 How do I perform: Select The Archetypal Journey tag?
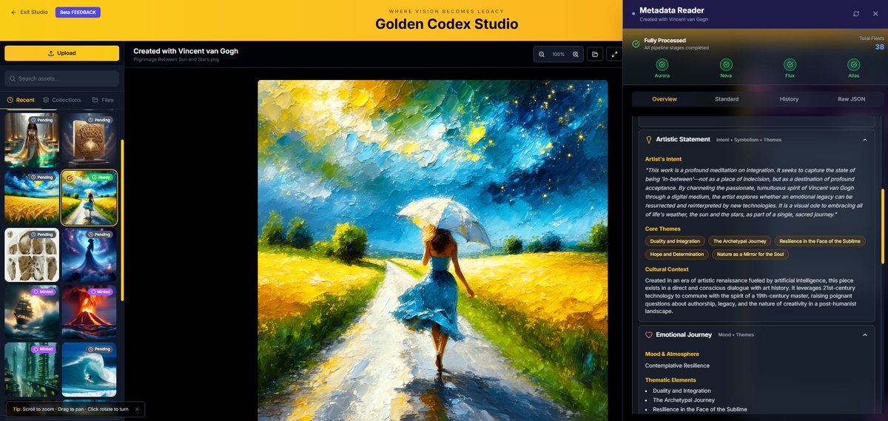click(740, 241)
